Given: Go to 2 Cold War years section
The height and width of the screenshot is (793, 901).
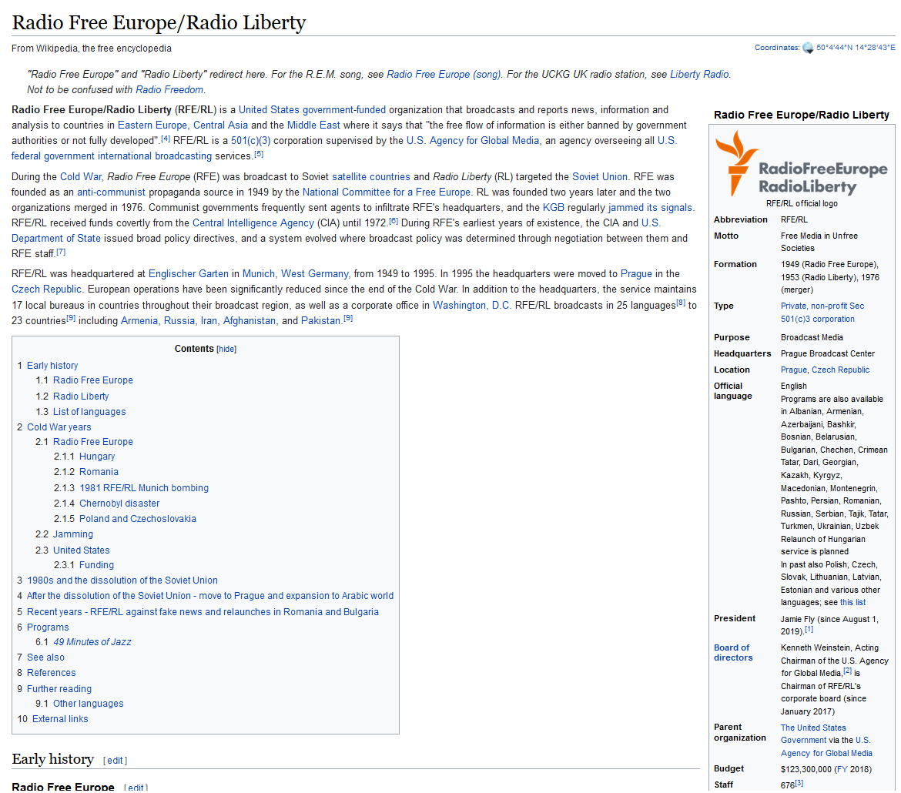Looking at the screenshot, I should (59, 427).
